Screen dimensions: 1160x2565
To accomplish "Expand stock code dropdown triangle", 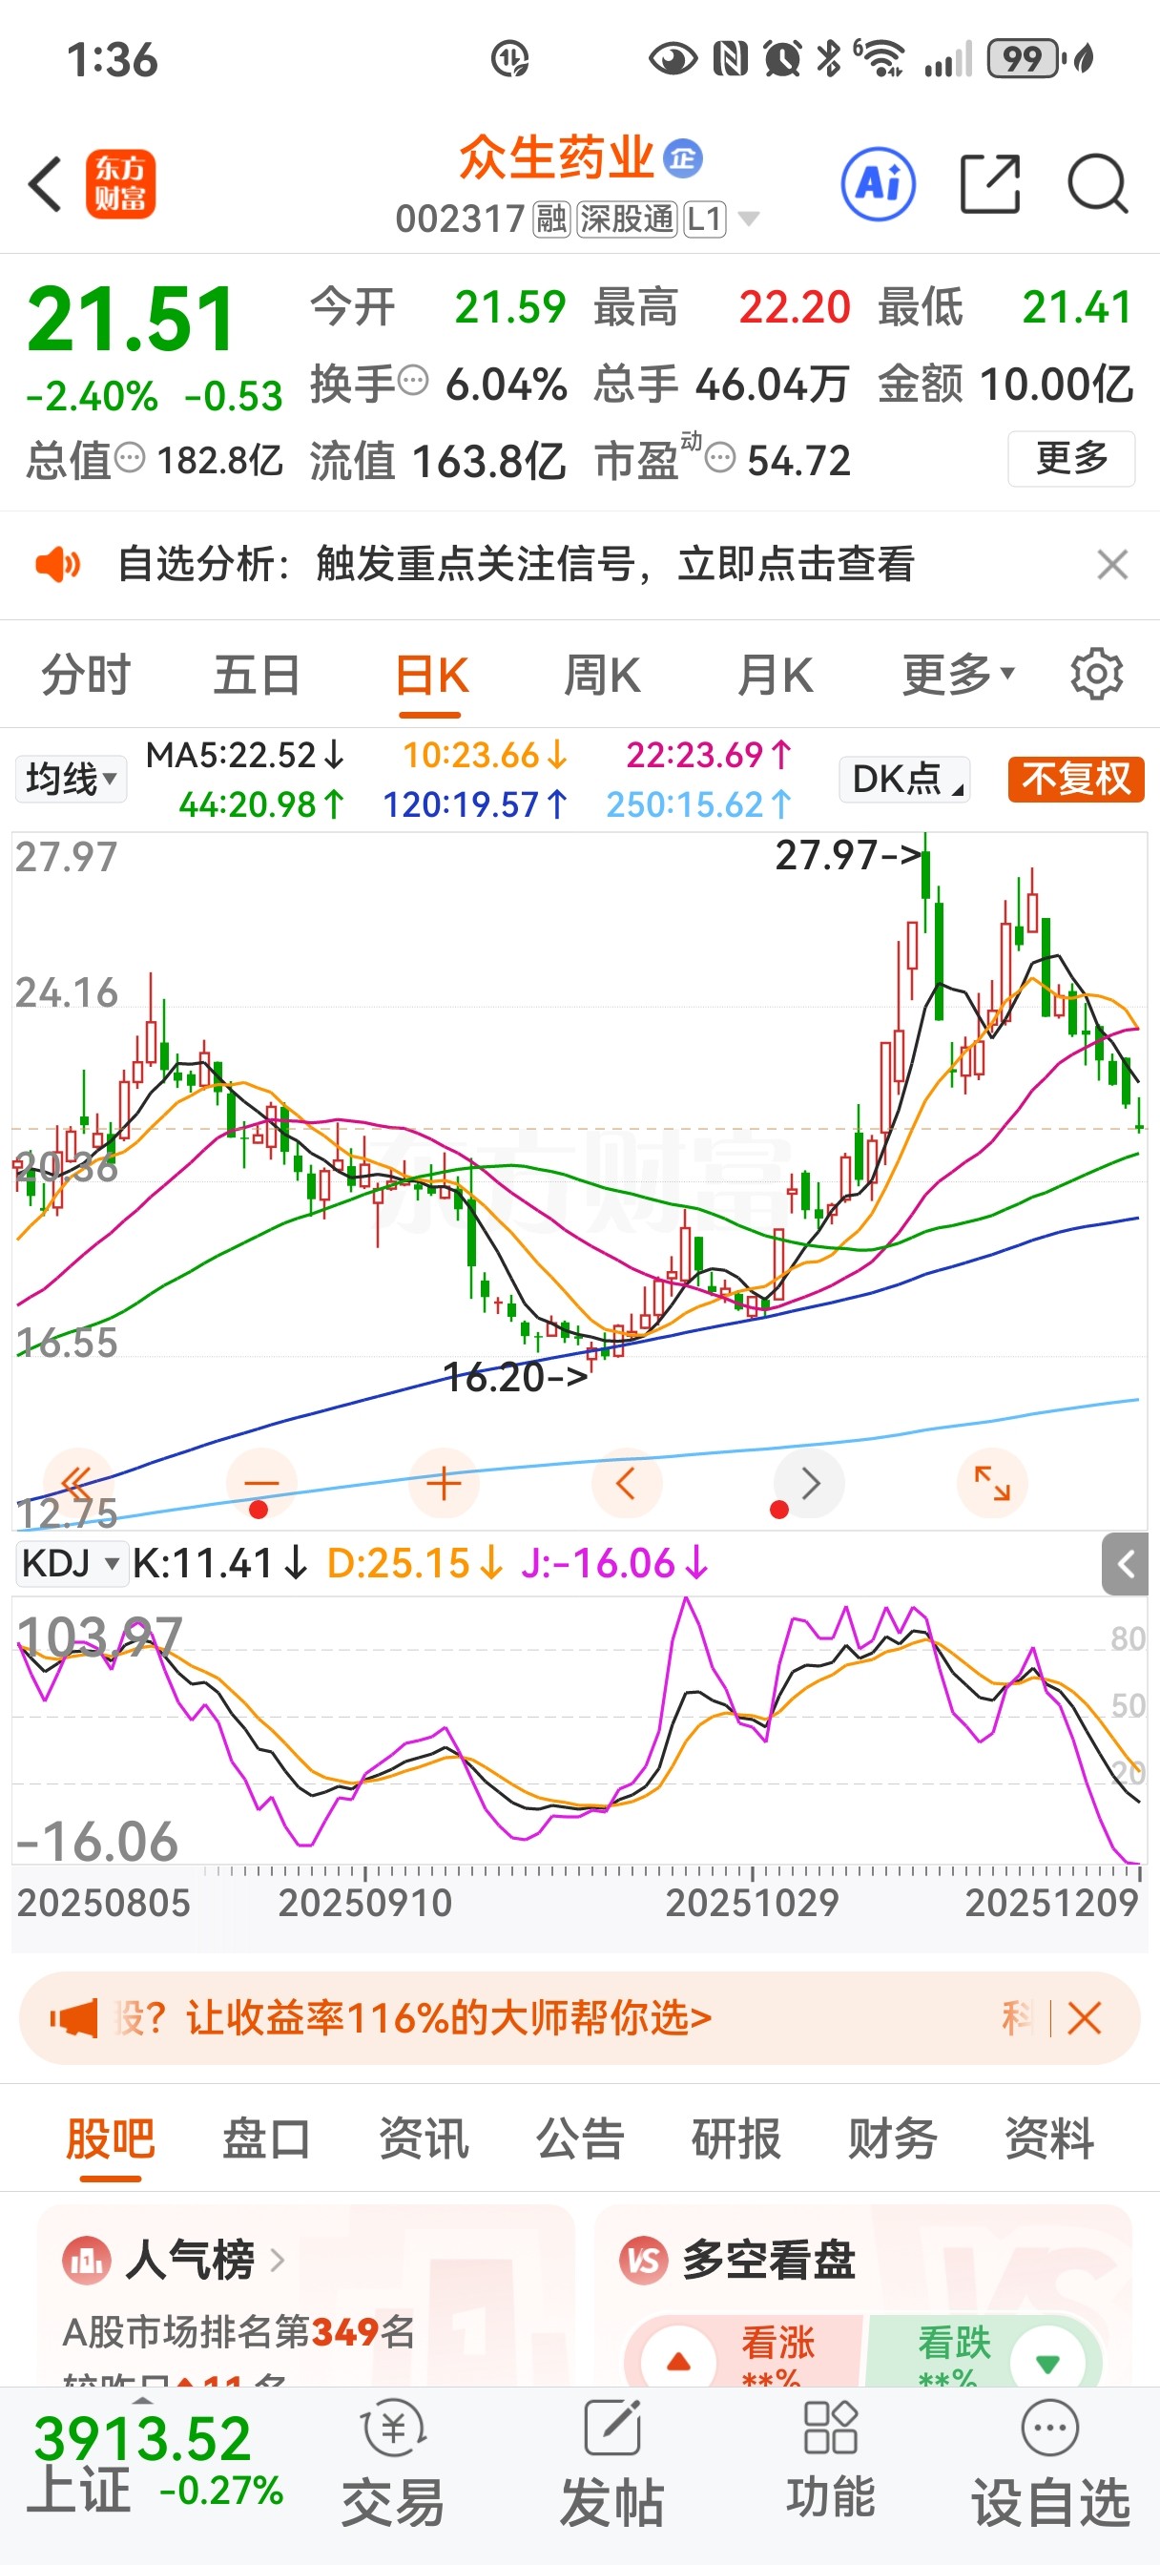I will point(748,219).
